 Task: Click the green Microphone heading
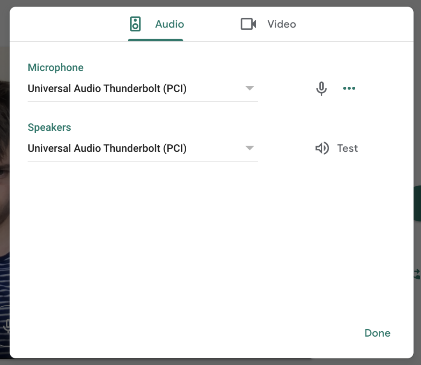click(x=56, y=68)
